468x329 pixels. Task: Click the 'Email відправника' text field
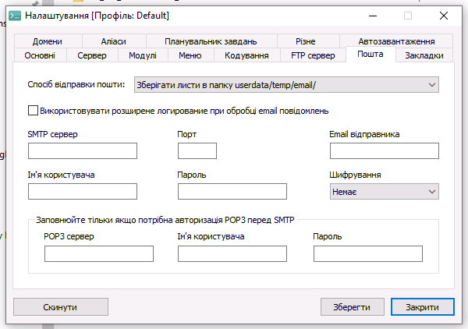(x=384, y=151)
